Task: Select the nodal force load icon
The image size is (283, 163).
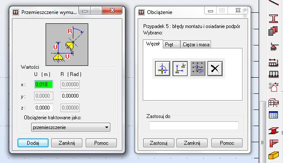Action: (x=162, y=68)
